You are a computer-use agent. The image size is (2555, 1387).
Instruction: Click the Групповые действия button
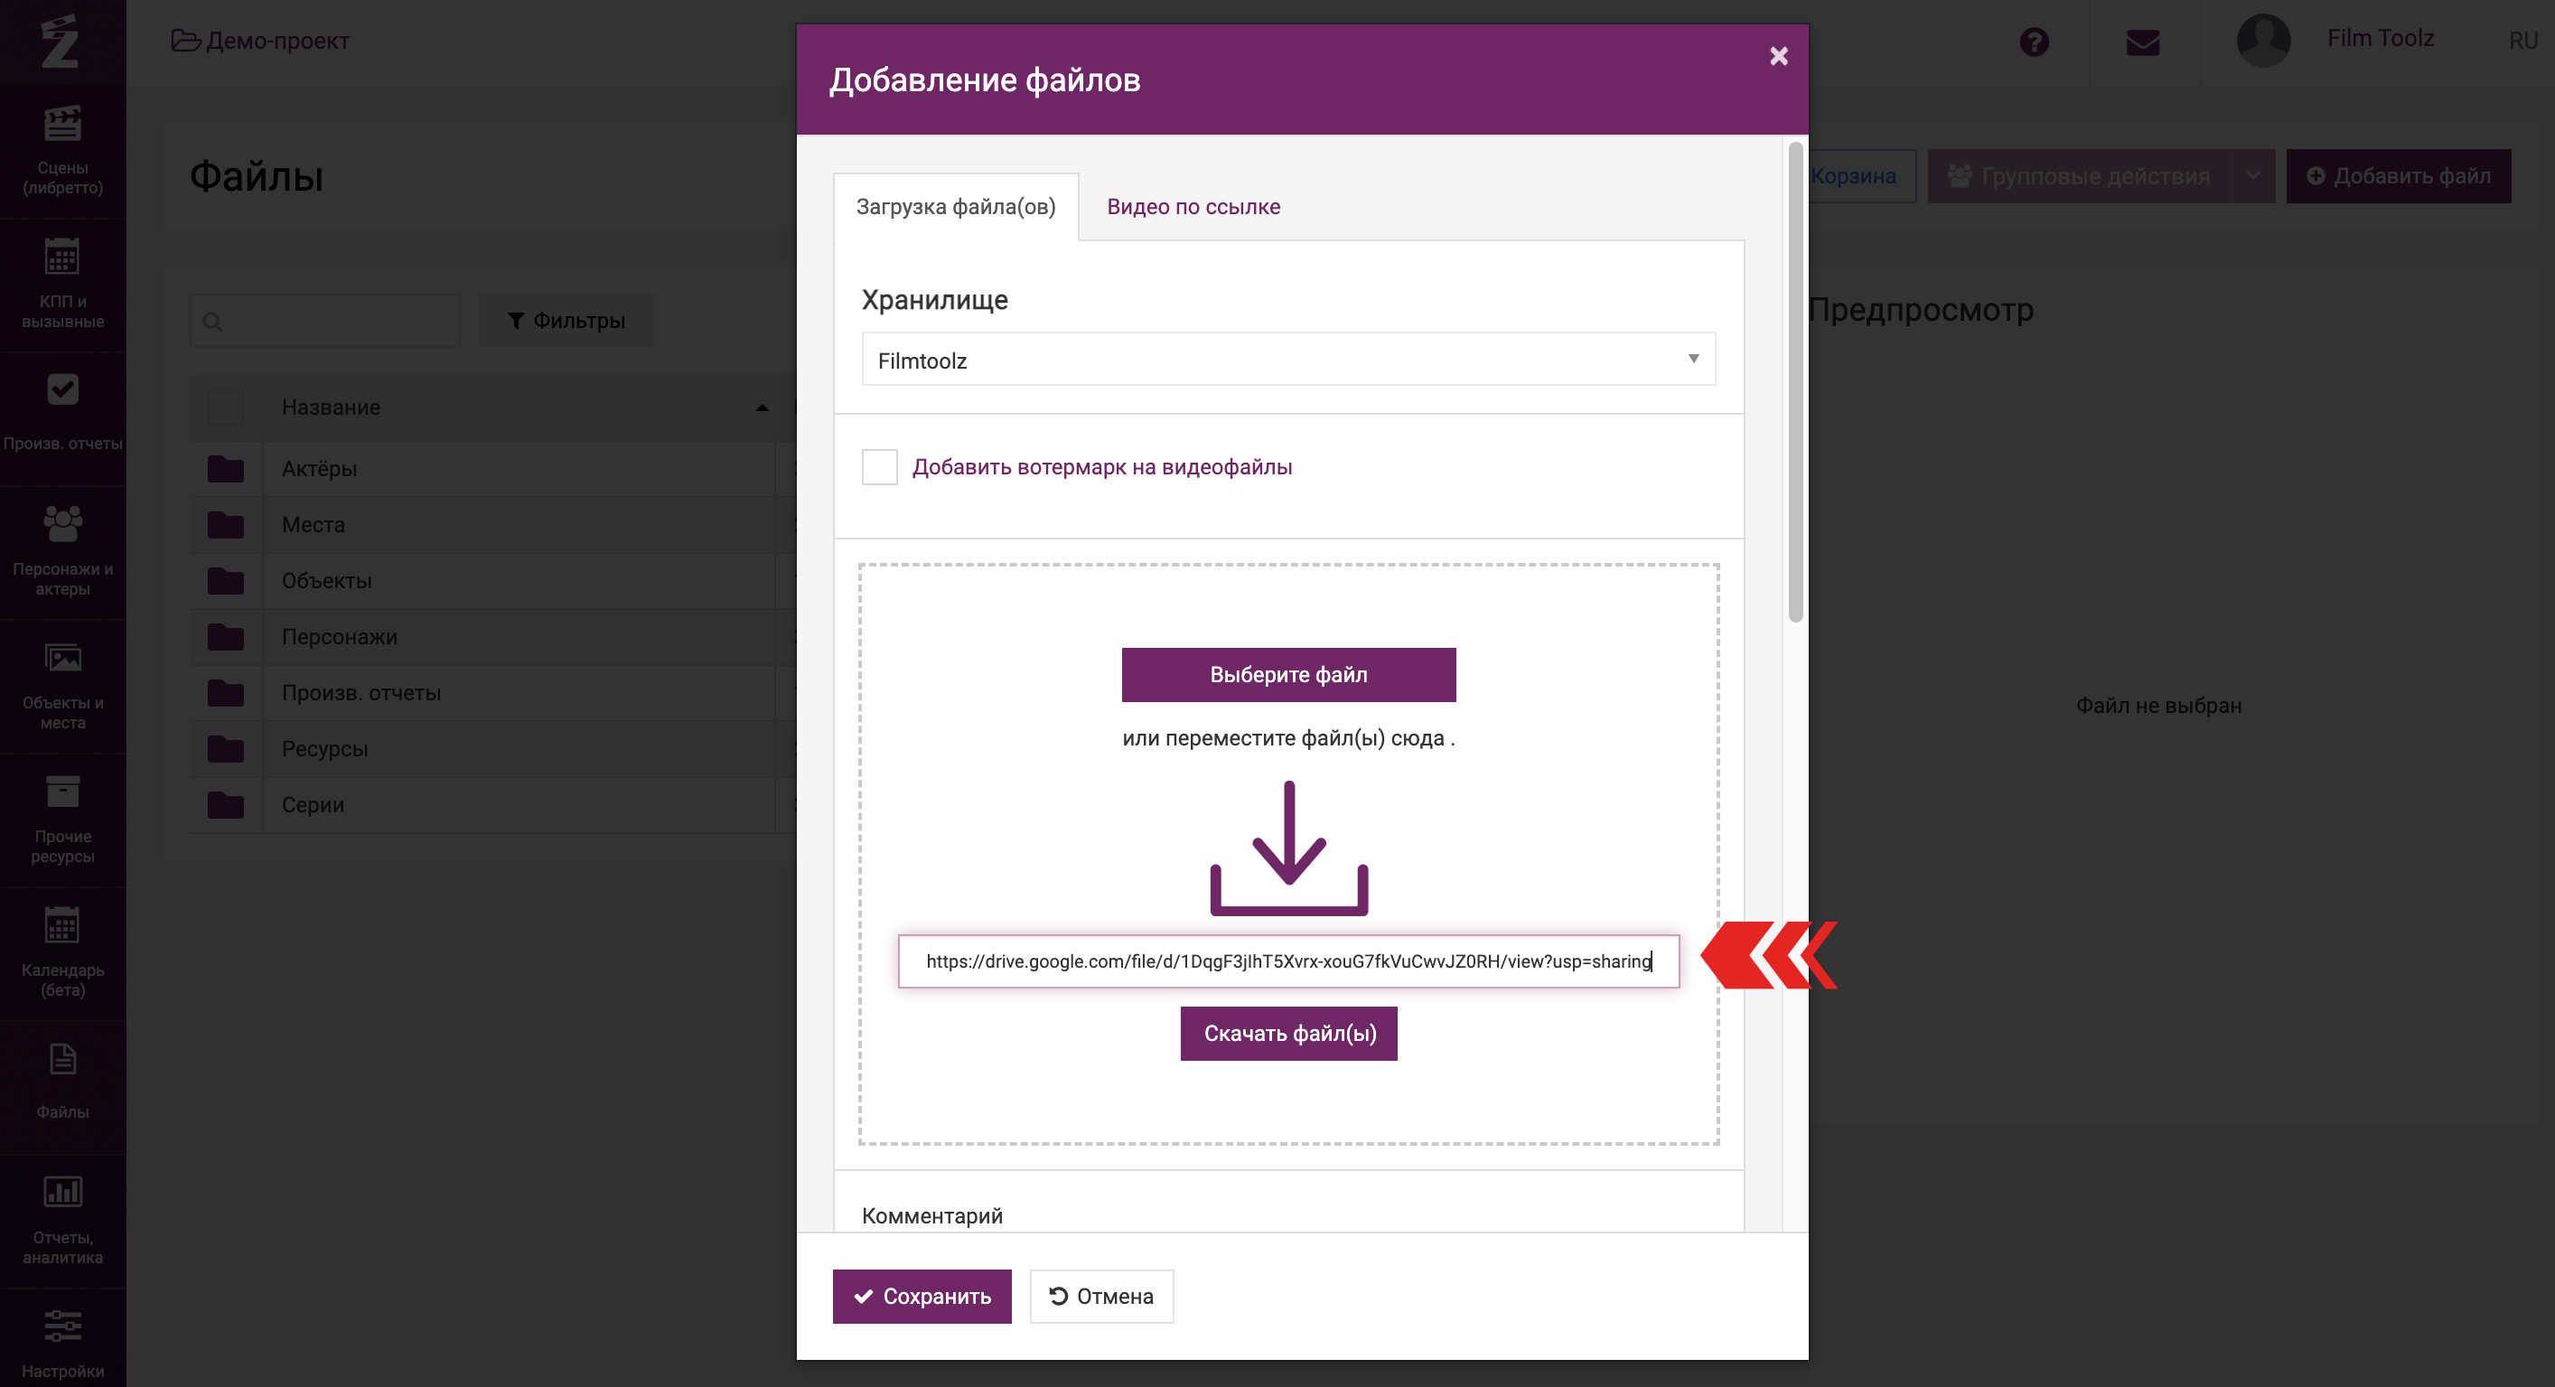(x=2079, y=176)
